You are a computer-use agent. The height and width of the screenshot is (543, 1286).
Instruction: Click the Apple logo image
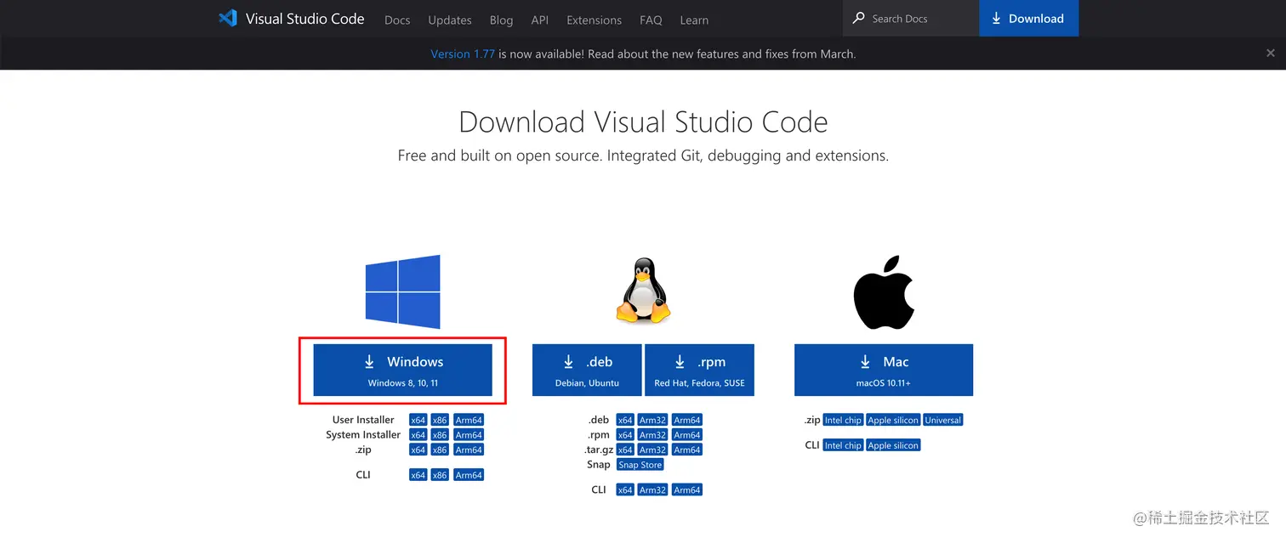(884, 291)
